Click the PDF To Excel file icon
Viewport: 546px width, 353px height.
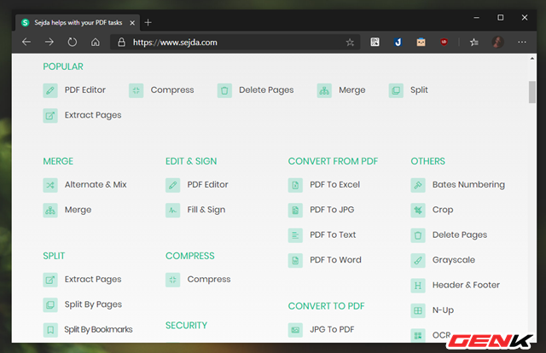[295, 185]
